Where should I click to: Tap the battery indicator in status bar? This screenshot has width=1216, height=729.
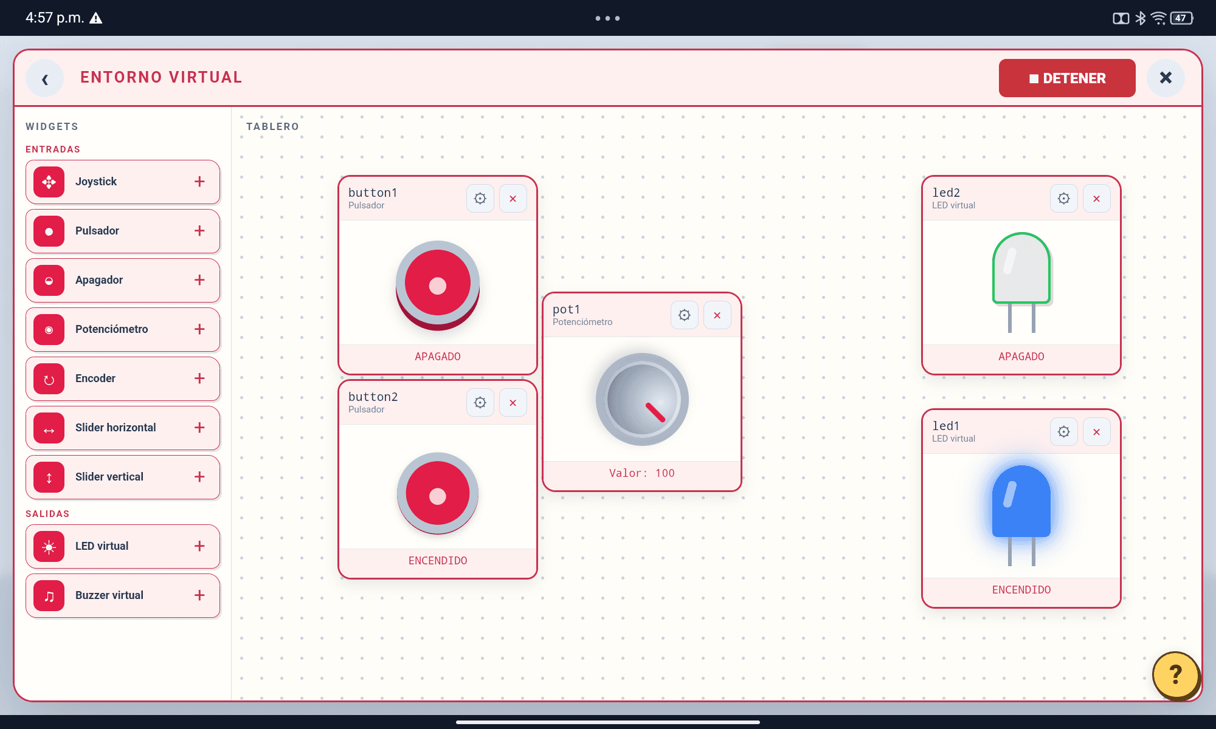pyautogui.click(x=1181, y=18)
